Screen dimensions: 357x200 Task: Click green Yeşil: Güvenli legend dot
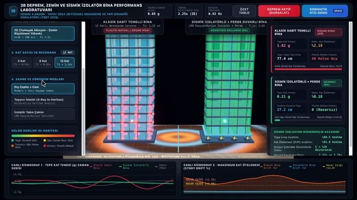point(12,140)
